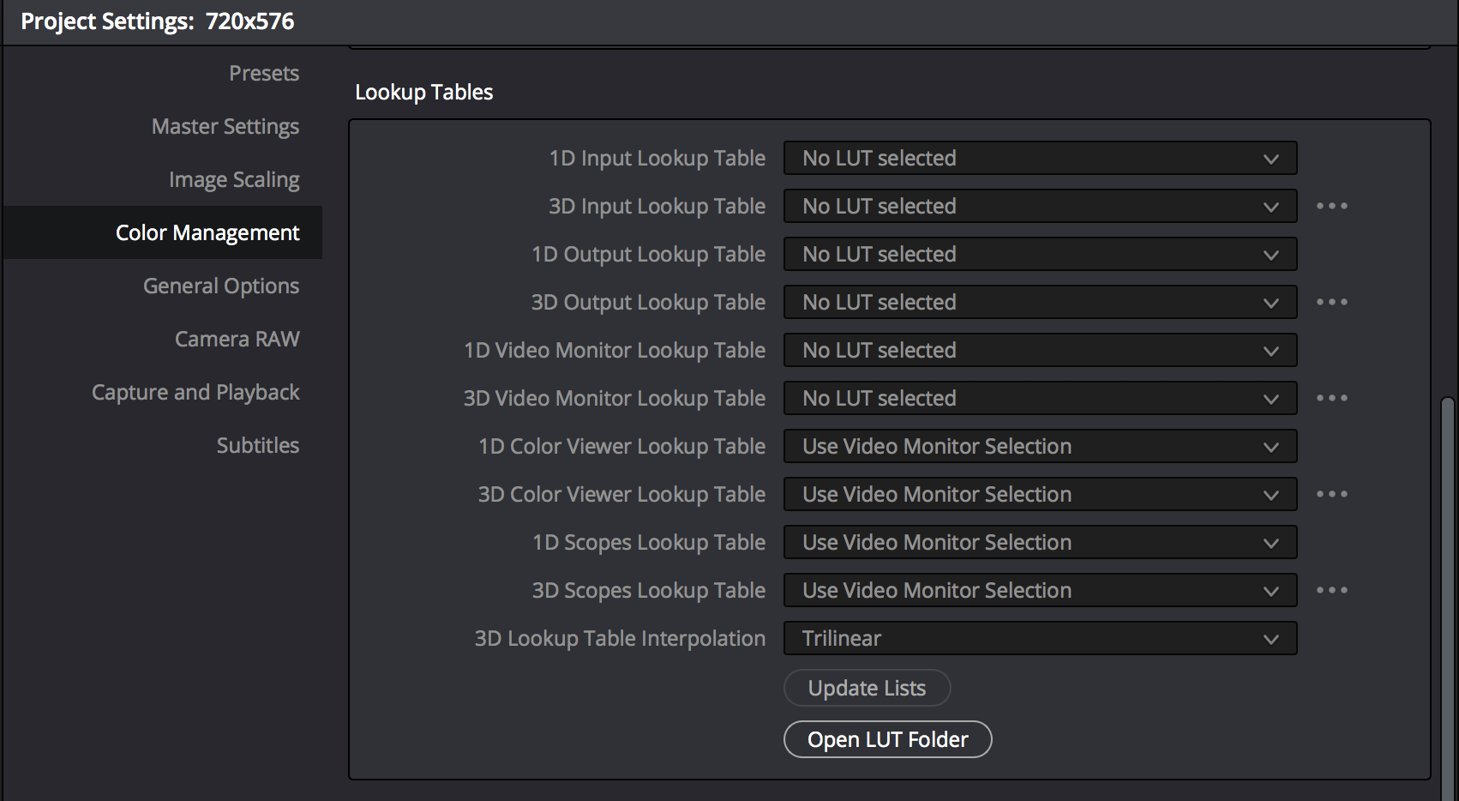Open the 1D Scopes Lookup Table dropdown
The height and width of the screenshot is (801, 1459).
pos(1040,542)
